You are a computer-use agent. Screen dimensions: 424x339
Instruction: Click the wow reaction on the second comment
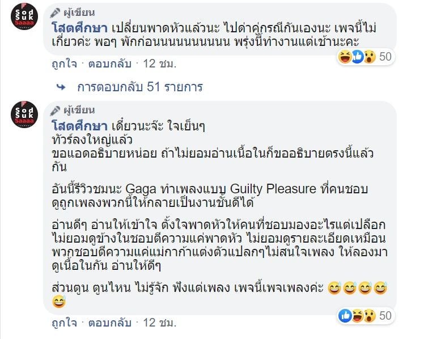pyautogui.click(x=369, y=315)
